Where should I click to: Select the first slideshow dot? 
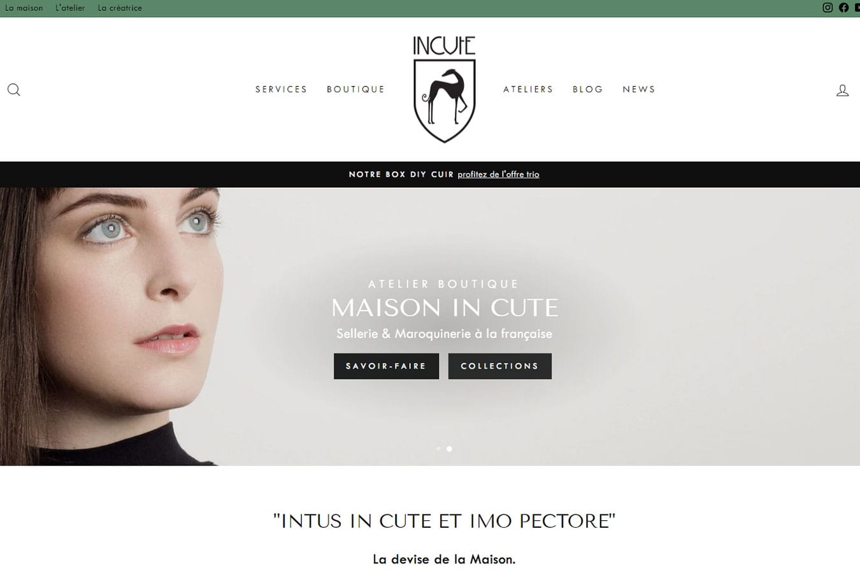coord(438,449)
